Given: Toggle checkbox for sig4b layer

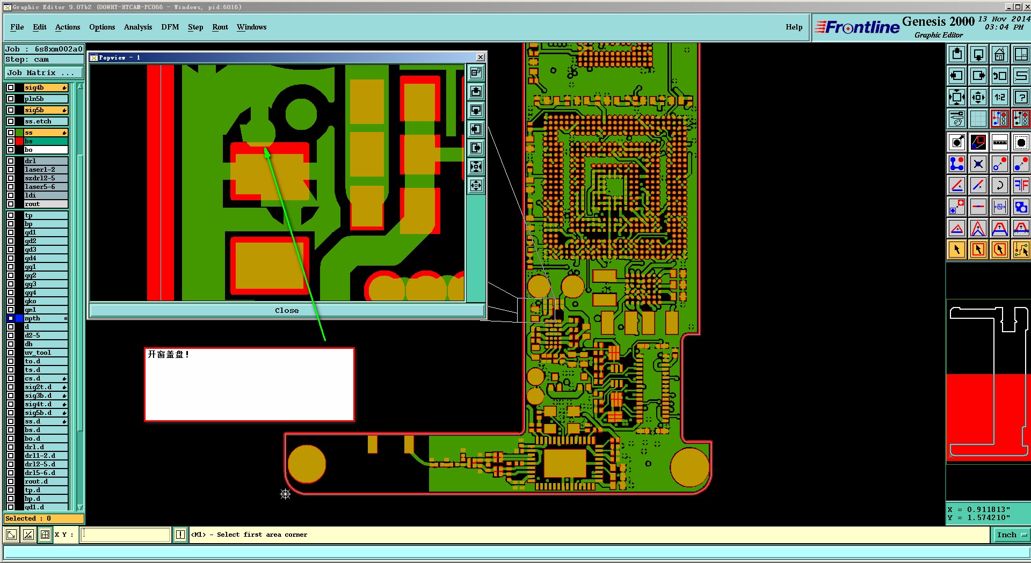Looking at the screenshot, I should pos(11,87).
